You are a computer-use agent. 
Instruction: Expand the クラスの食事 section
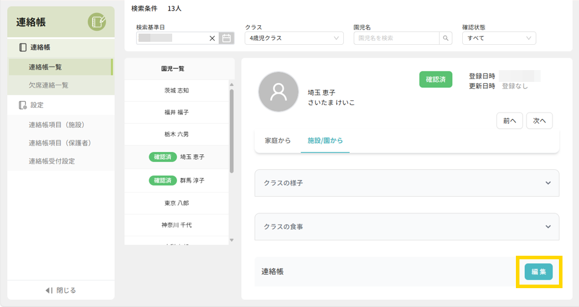coord(406,227)
